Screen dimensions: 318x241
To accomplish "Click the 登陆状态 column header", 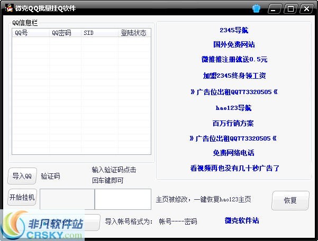I will pos(134,33).
